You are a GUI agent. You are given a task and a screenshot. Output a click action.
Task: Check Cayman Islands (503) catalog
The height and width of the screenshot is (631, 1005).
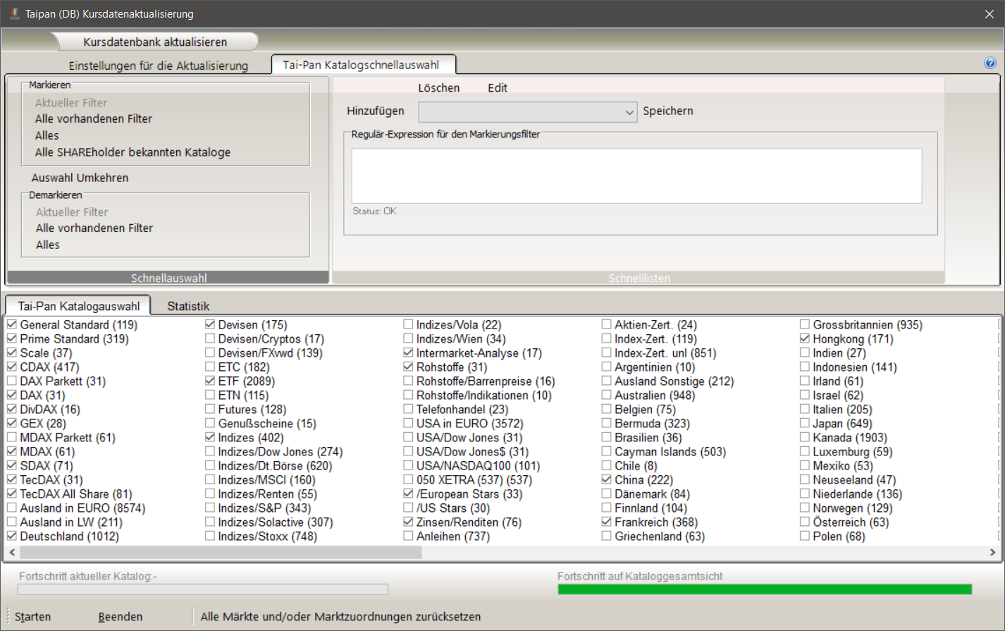click(606, 452)
